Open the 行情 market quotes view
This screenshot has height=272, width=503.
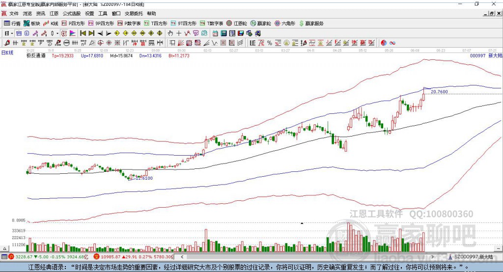[12, 24]
